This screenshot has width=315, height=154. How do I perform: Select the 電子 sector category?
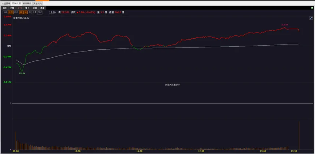pyautogui.click(x=27, y=8)
